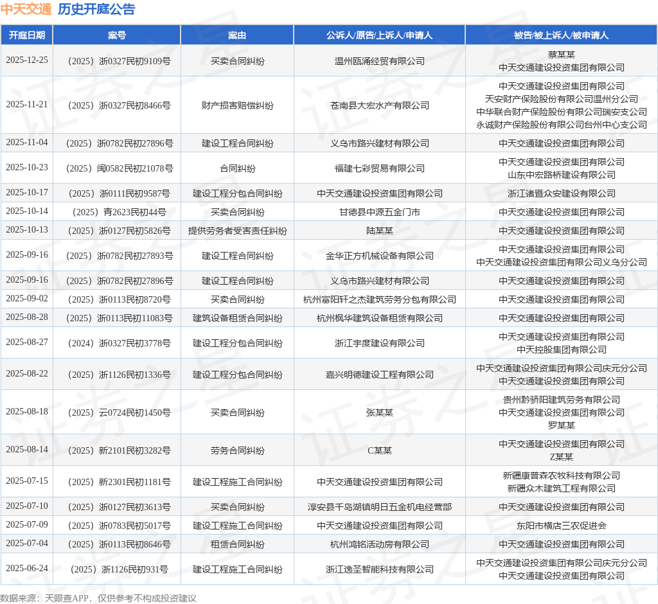Select the 被告/被上诉人/被申请人 column header
The width and height of the screenshot is (658, 604).
(x=561, y=35)
